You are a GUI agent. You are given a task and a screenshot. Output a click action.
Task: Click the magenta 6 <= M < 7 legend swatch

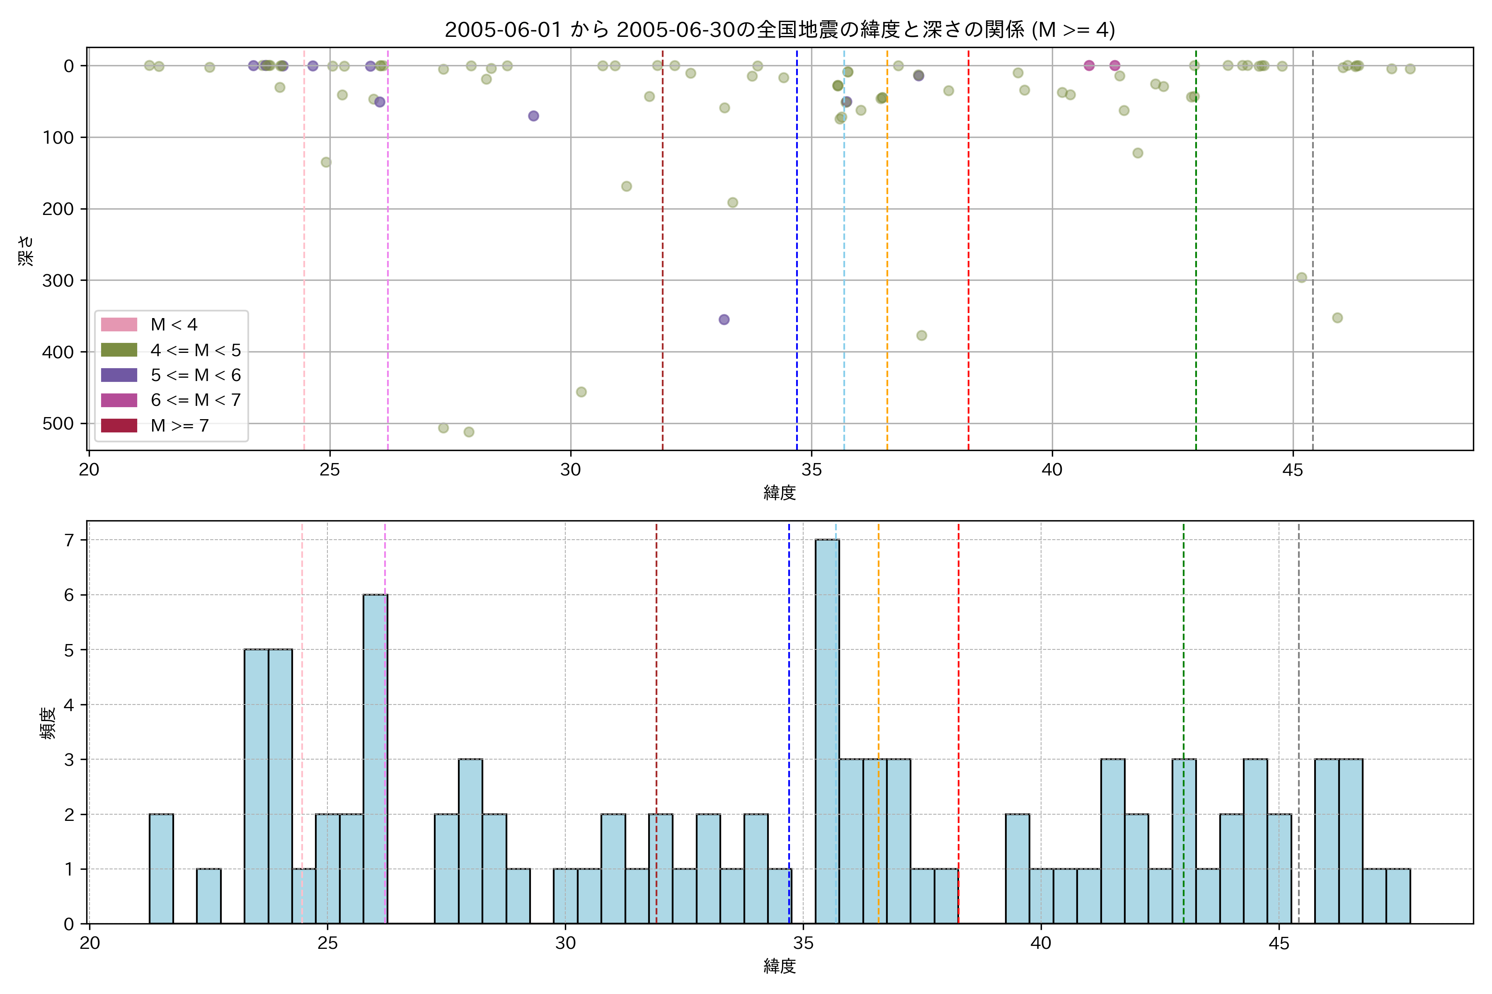click(x=119, y=400)
